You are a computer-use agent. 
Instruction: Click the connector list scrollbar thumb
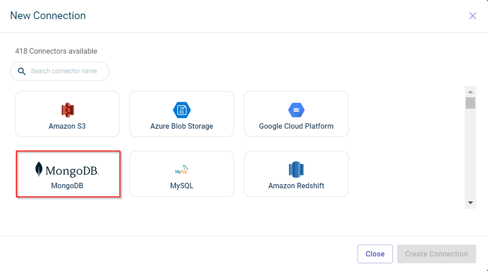(x=470, y=103)
